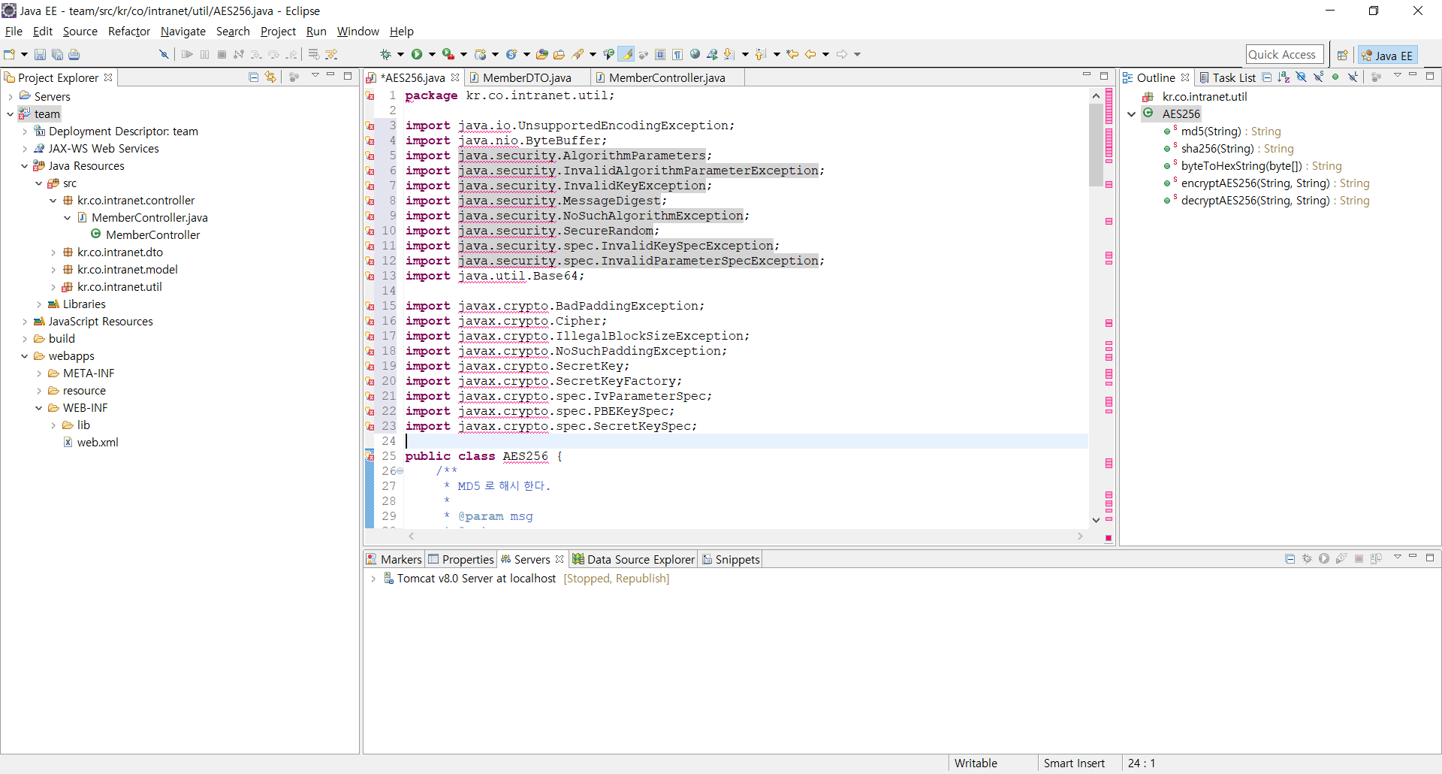Click the Quick Access field

(1284, 53)
